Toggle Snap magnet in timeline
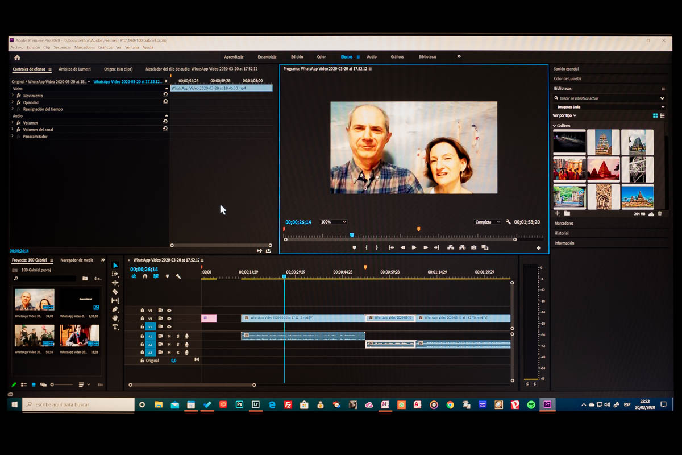Image resolution: width=682 pixels, height=455 pixels. [x=145, y=276]
